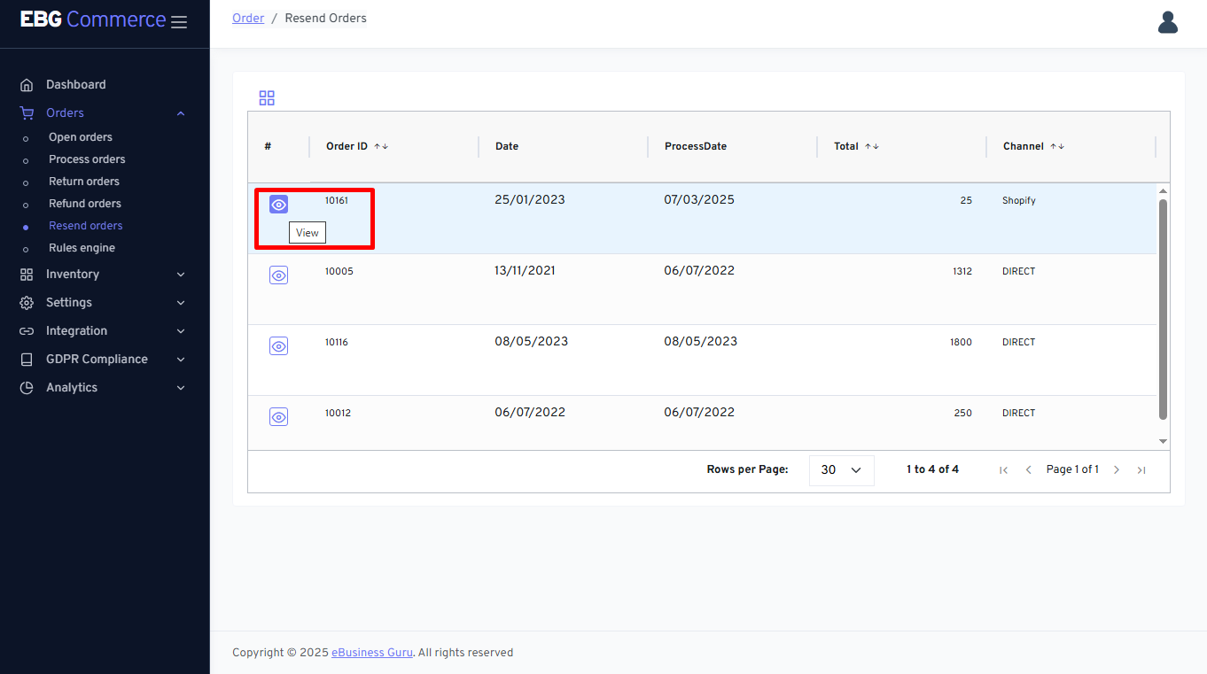The image size is (1207, 674).
Task: Open order 10012 via its eye icon
Action: (x=278, y=416)
